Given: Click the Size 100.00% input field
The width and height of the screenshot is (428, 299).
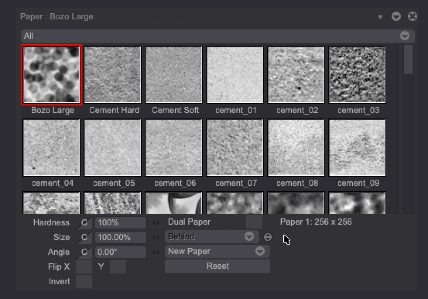Looking at the screenshot, I should pos(120,237).
